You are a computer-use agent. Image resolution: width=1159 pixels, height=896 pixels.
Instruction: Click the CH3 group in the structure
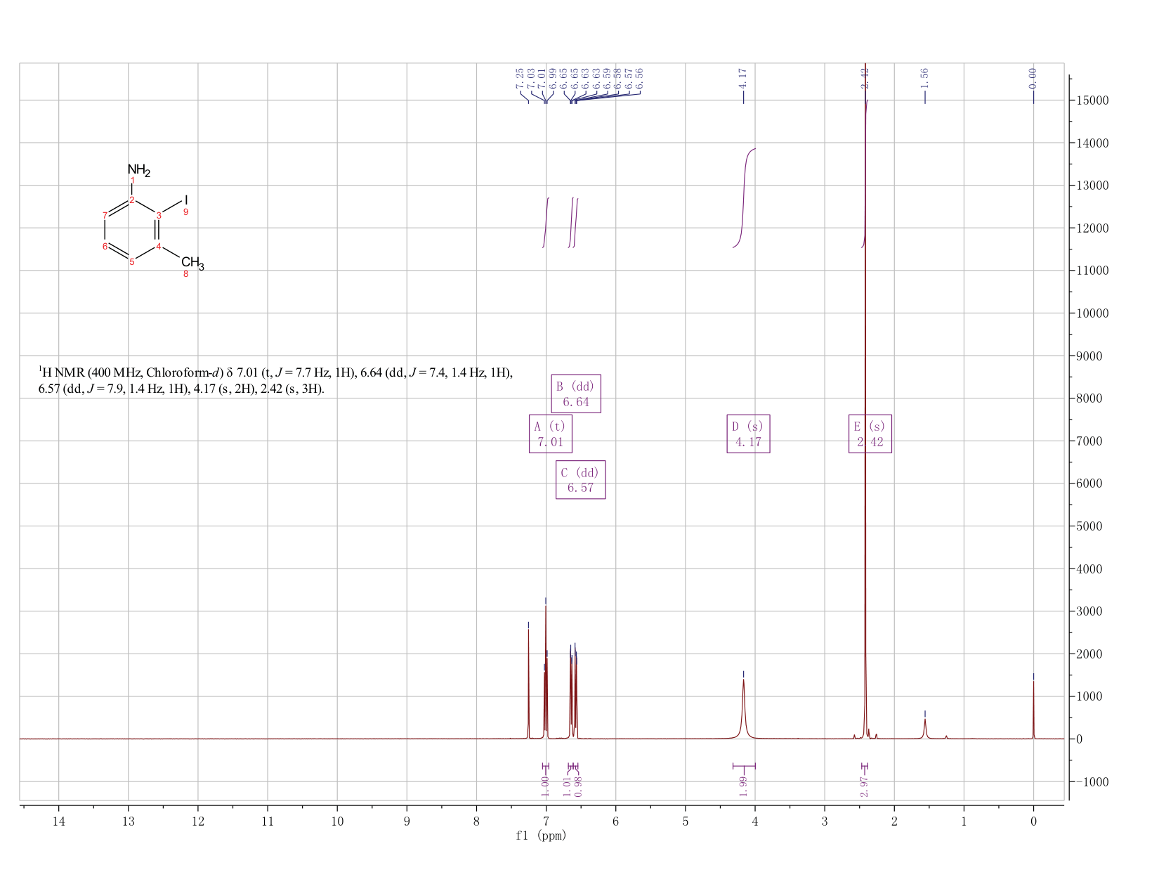pos(192,264)
